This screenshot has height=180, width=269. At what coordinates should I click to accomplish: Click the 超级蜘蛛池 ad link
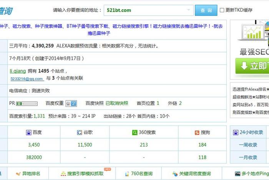tap(251, 97)
